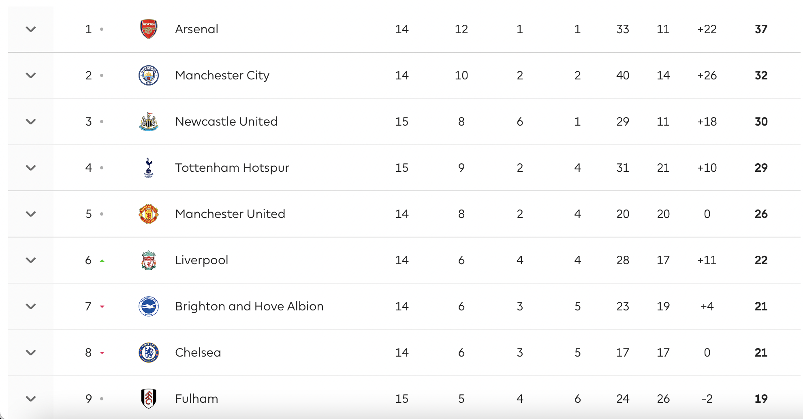803x419 pixels.
Task: Click Liverpool's green position-up arrow
Action: click(102, 261)
